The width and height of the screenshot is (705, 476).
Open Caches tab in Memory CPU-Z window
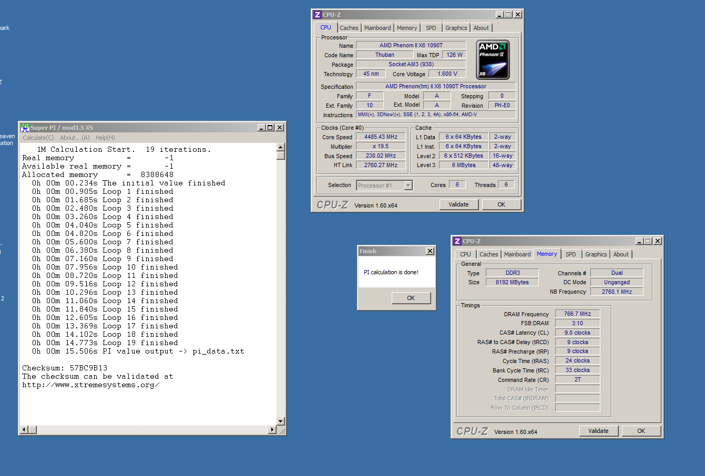click(488, 254)
